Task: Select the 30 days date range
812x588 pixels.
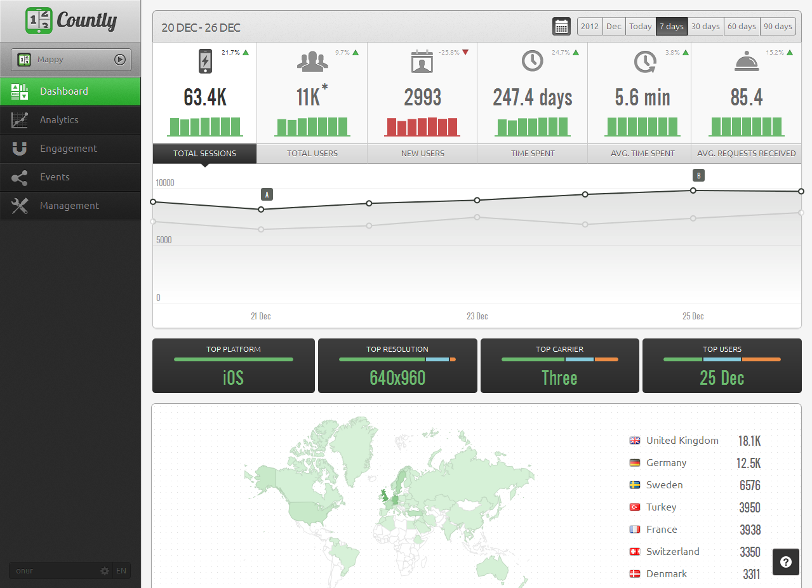Action: pos(705,26)
